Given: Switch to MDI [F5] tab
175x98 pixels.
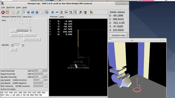Looking at the screenshot, I should (27, 17).
